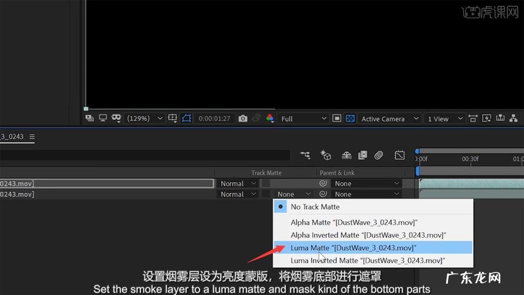Click the current time 0:00:01:27 display

(x=215, y=119)
